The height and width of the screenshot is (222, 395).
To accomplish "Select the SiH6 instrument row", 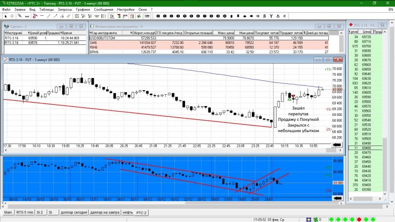I will click(209, 43).
